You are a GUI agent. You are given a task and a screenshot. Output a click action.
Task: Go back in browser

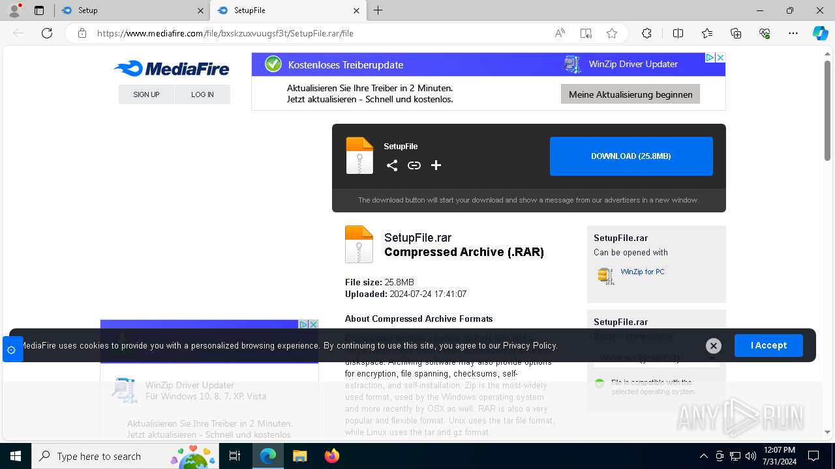18,33
